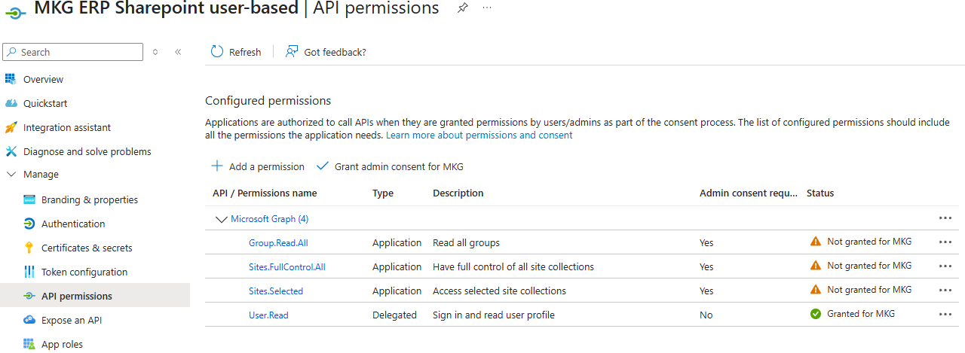Collapse the Manage section in sidebar

(x=11, y=174)
